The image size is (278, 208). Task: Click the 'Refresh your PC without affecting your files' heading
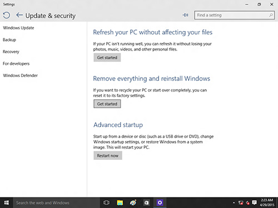tap(153, 32)
